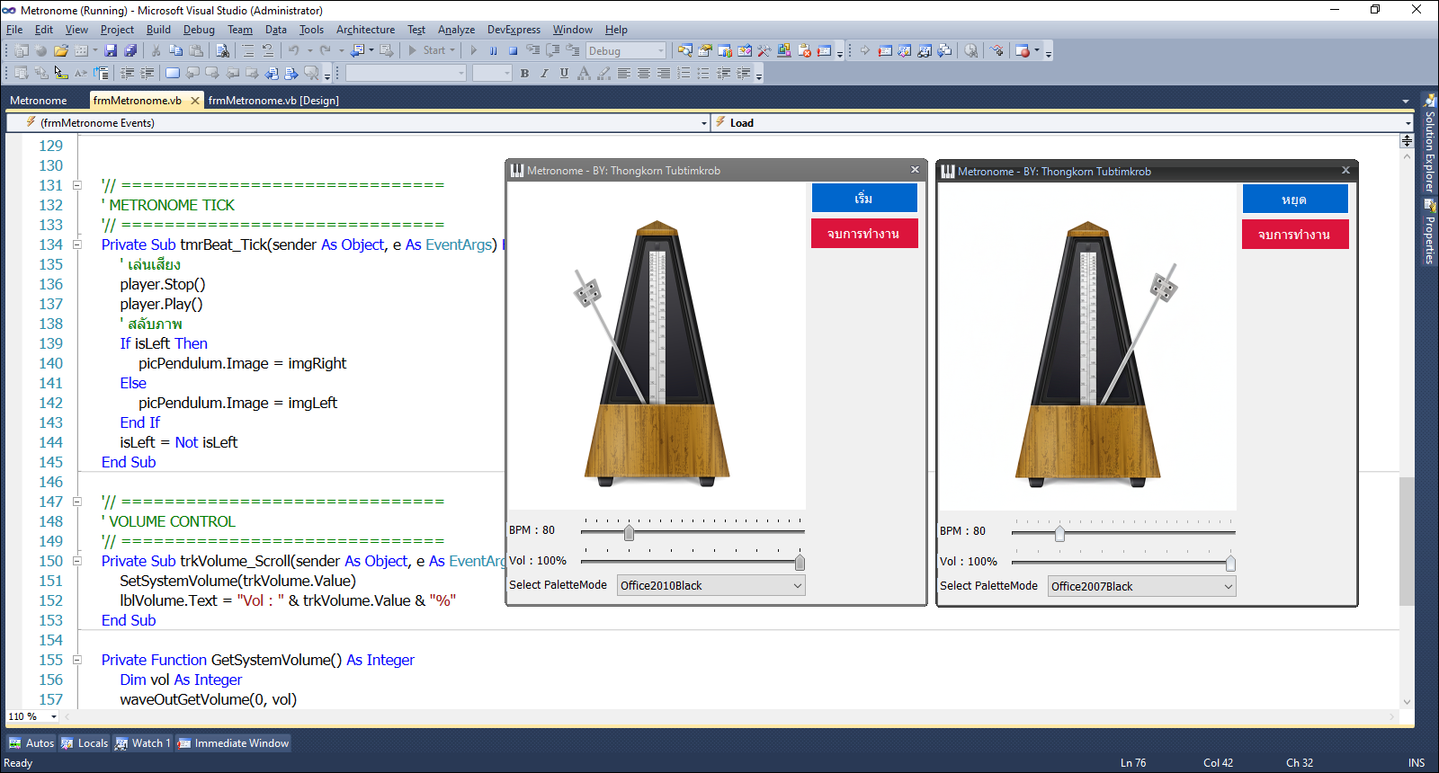Click the blue หยุด button
Screen dimensions: 1439x773
[x=1294, y=200]
